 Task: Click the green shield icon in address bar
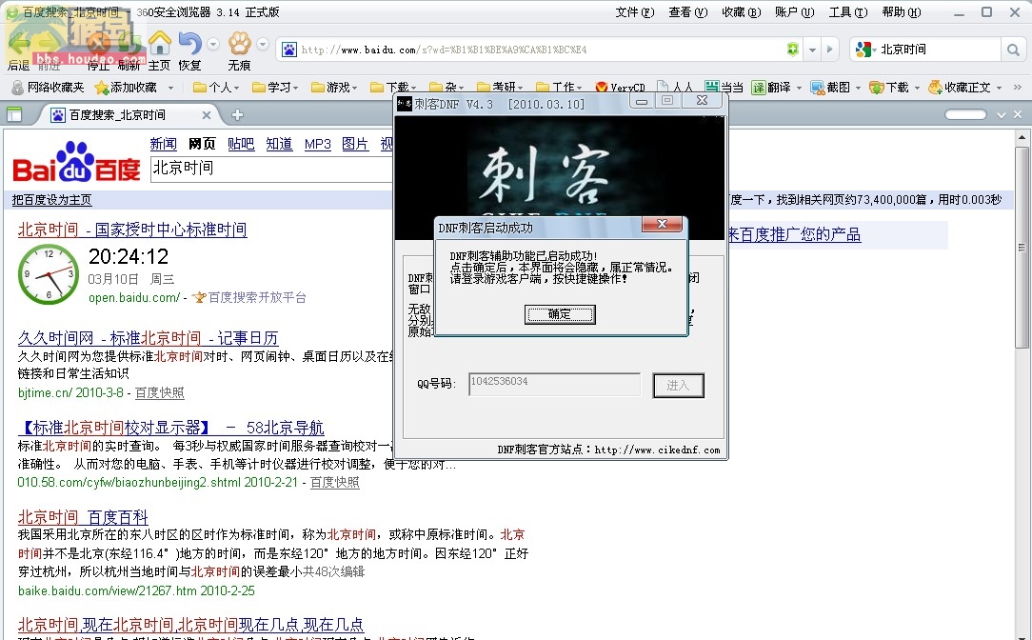pos(793,50)
